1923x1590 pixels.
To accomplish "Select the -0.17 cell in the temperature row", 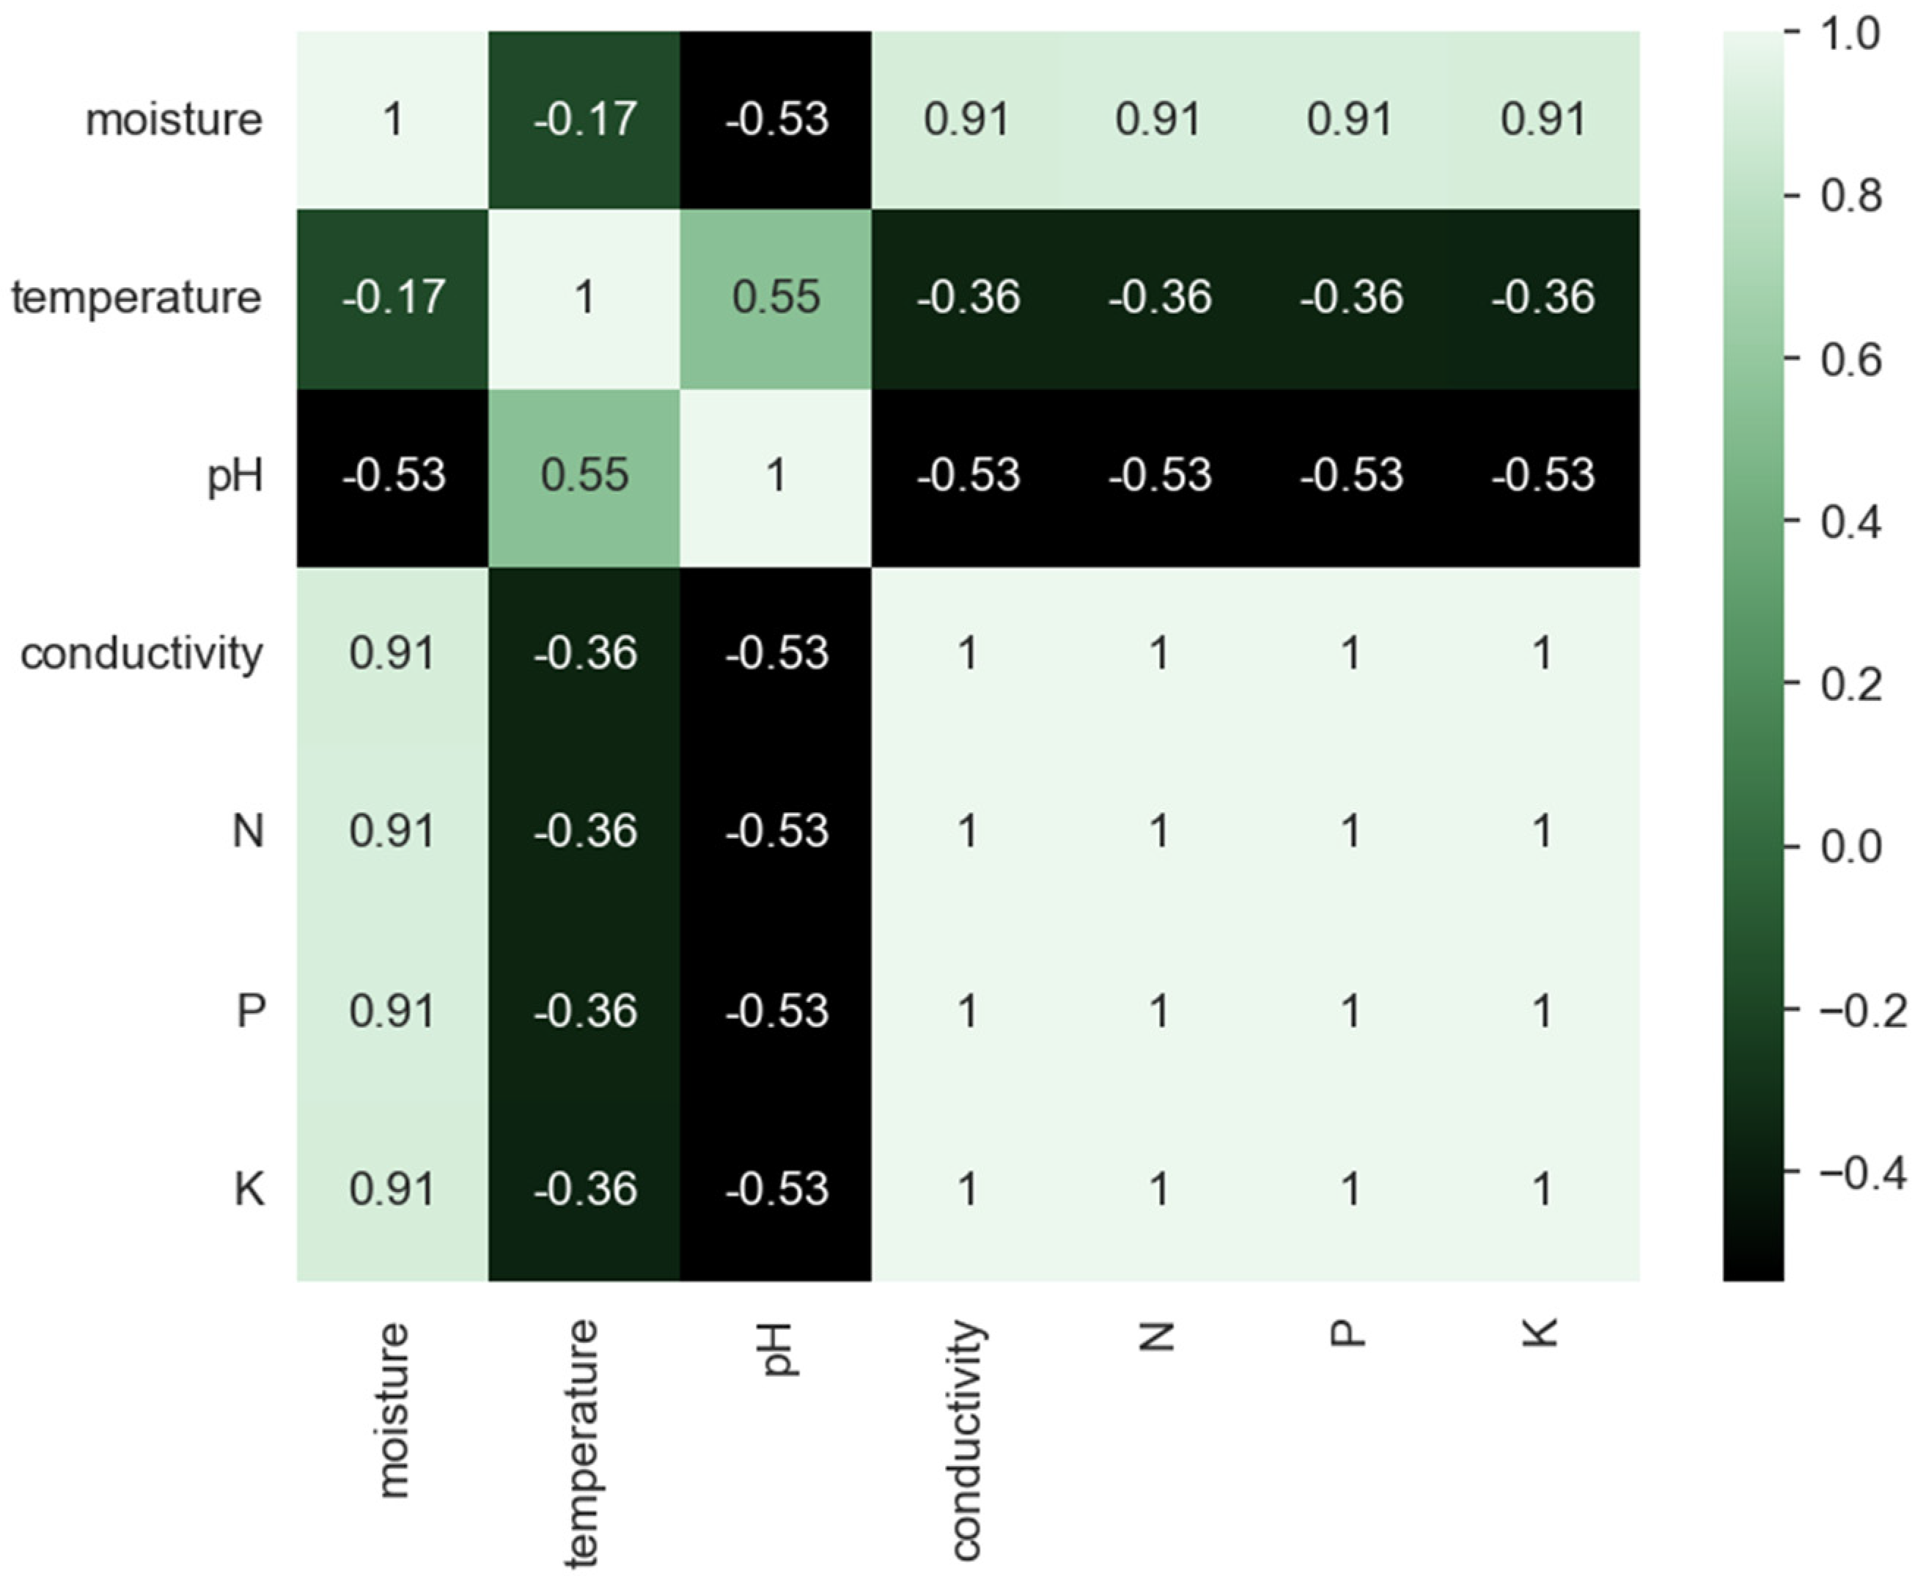I will (393, 298).
